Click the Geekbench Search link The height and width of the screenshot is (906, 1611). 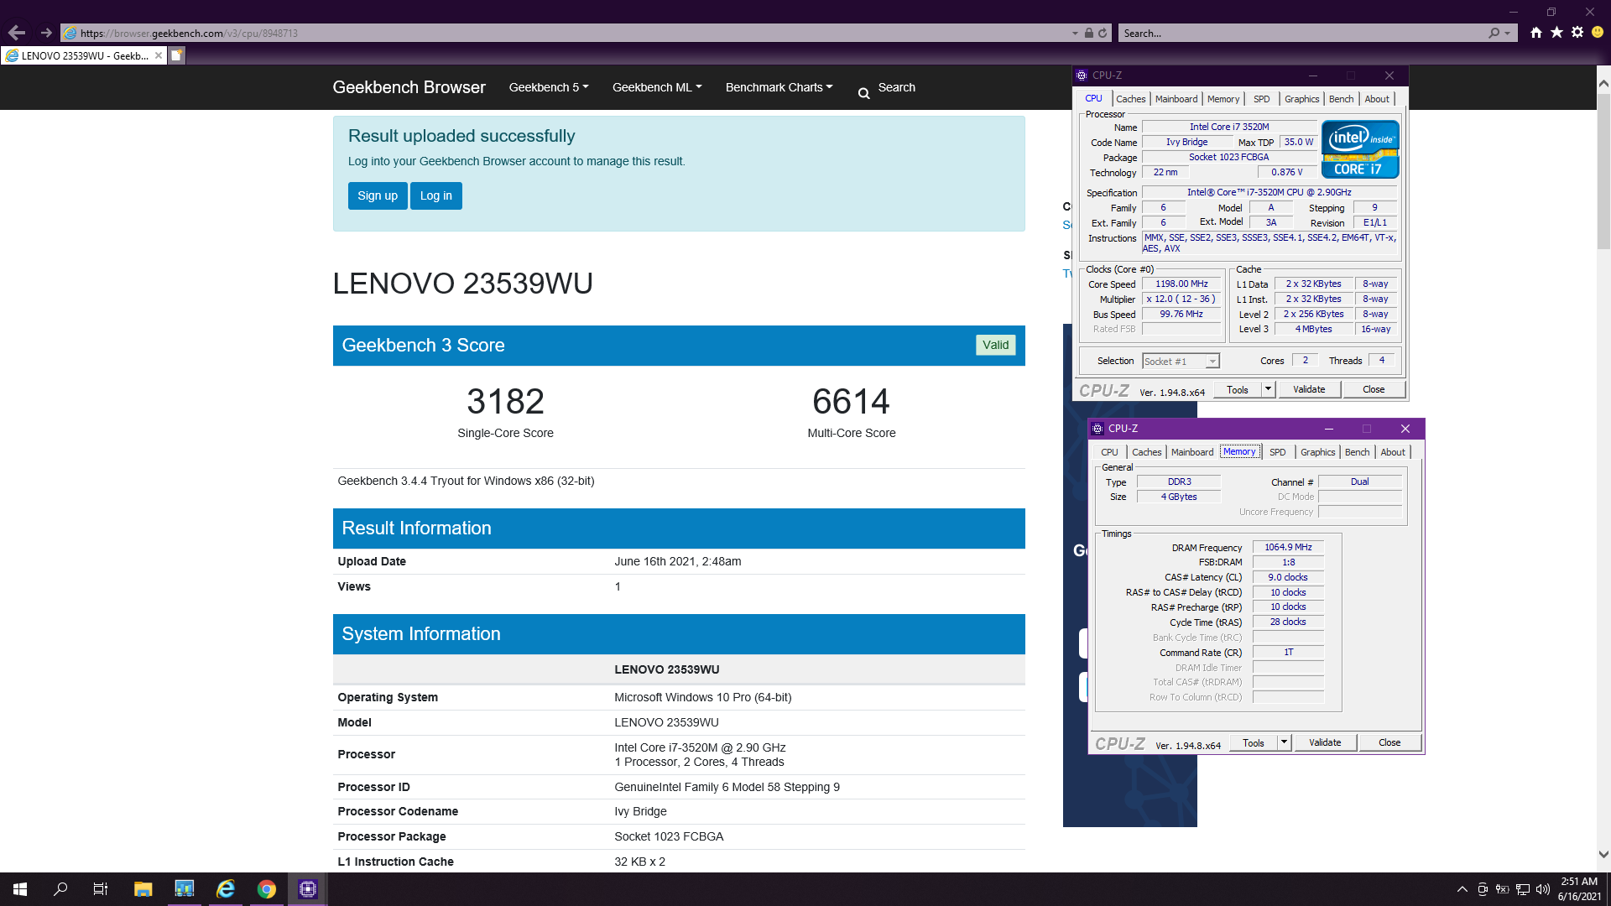click(896, 87)
